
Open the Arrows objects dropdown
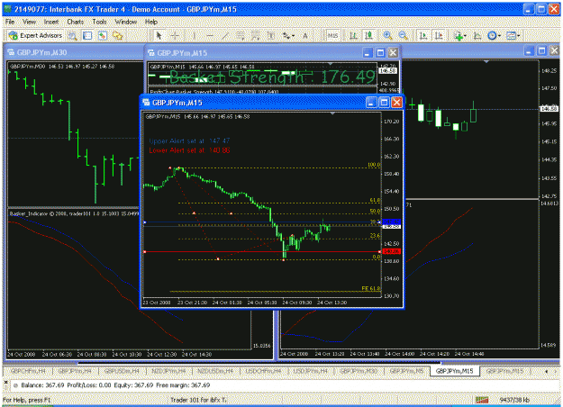click(x=288, y=35)
